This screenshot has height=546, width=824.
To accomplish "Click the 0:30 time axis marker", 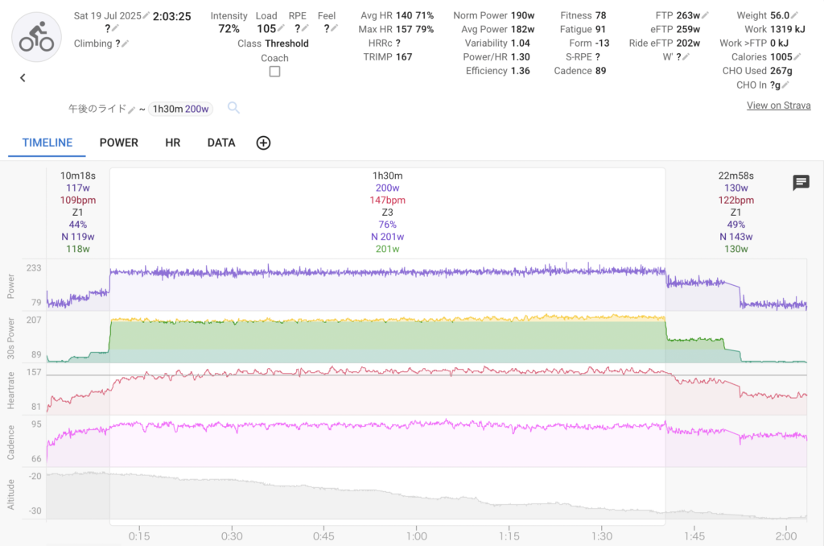I will 232,536.
